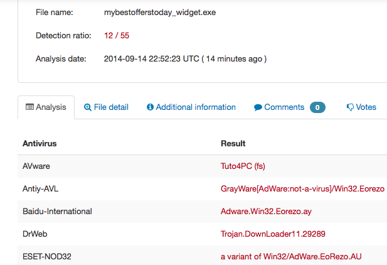Open the Comments tab
387x265 pixels.
(x=290, y=107)
